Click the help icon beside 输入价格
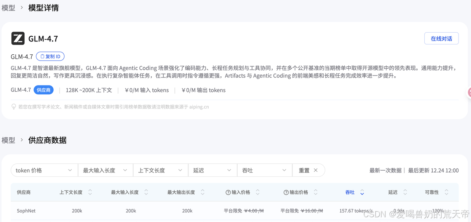 pos(228,192)
